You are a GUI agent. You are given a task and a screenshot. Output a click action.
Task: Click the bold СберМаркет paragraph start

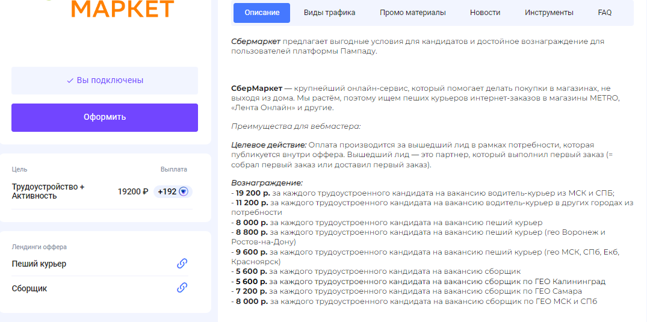256,88
